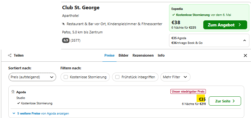The width and height of the screenshot is (251, 118).
Task: Click the green checkmark by Kostenlose Stornierung
Action: [174, 15]
